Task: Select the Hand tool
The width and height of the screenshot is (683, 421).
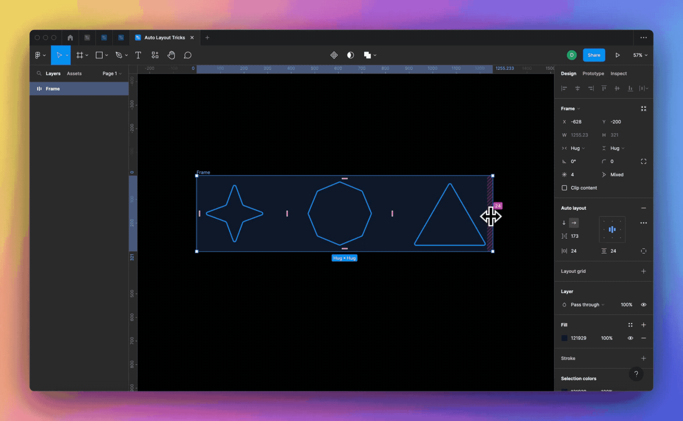Action: coord(171,55)
